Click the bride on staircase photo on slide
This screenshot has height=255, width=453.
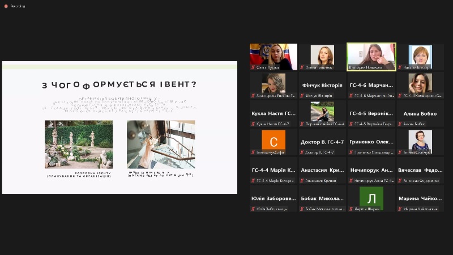pos(161,144)
